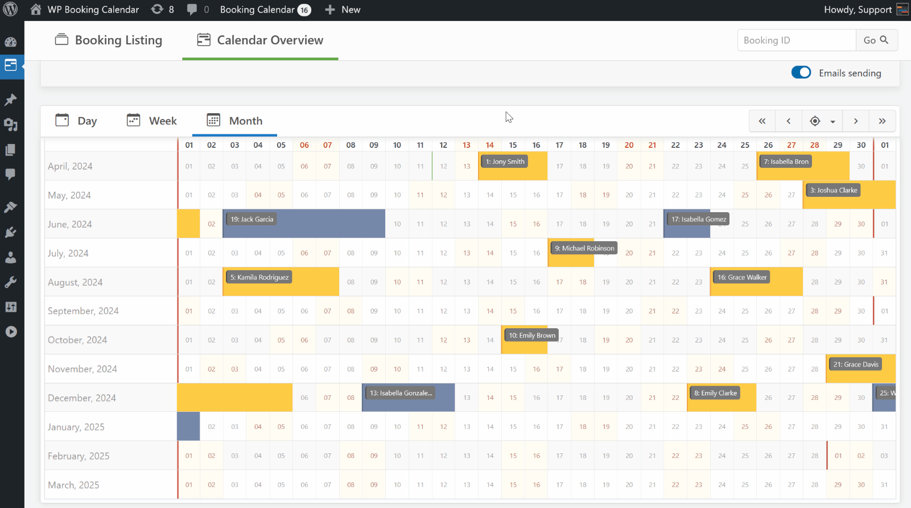This screenshot has height=508, width=911.
Task: Switch to Calendar Overview tab
Action: click(260, 40)
